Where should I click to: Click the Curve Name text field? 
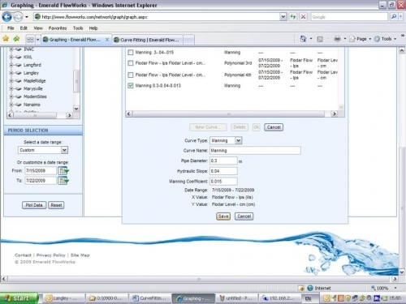[255, 151]
